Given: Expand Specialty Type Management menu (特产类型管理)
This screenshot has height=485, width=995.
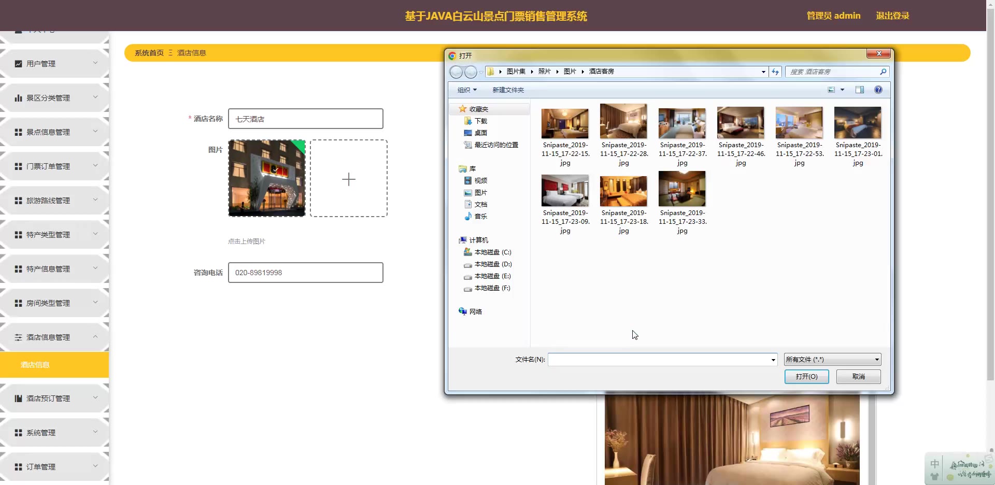Looking at the screenshot, I should click(x=54, y=235).
